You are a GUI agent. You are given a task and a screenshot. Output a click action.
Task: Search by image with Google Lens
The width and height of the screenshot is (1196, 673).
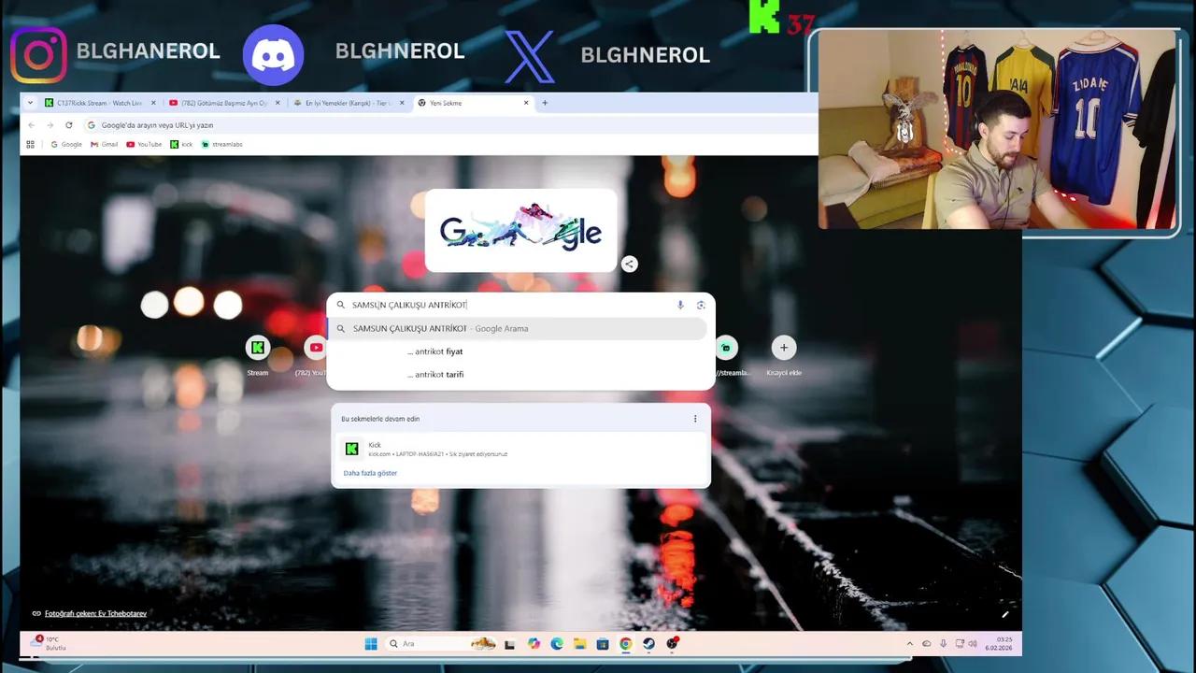(x=701, y=305)
